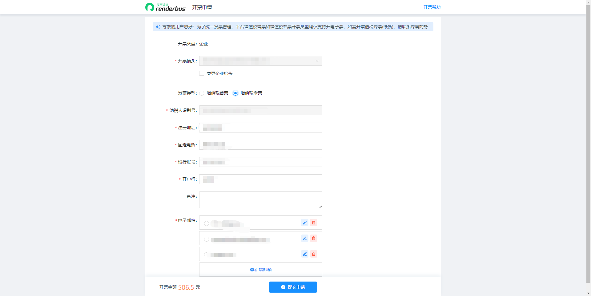The width and height of the screenshot is (591, 296).
Task: Select the second email radio button
Action: [207, 239]
